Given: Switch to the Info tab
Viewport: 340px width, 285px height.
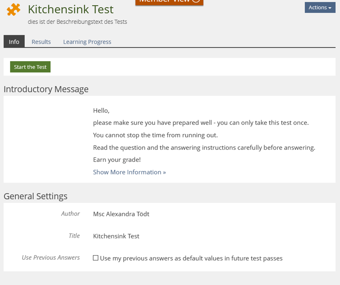Looking at the screenshot, I should click(14, 42).
